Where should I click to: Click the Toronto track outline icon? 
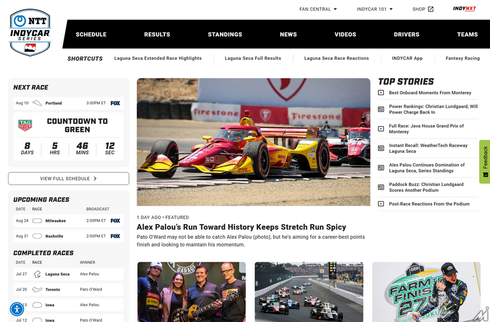pyautogui.click(x=37, y=289)
